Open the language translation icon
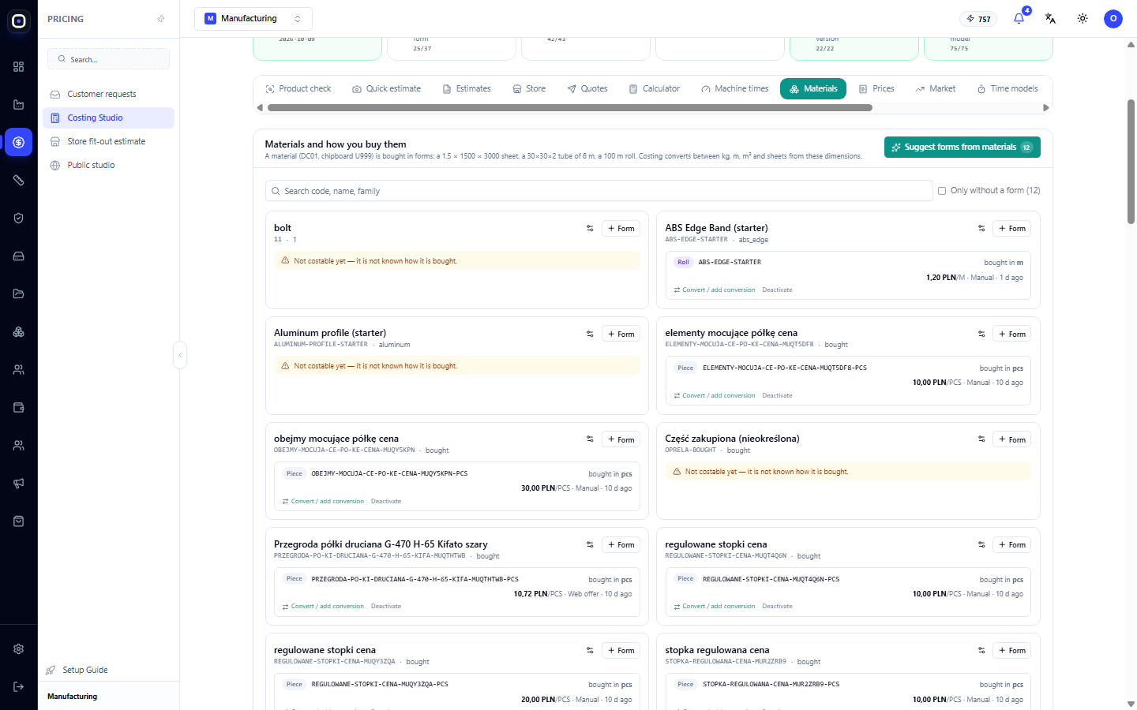This screenshot has height=710, width=1137. pyautogui.click(x=1050, y=19)
